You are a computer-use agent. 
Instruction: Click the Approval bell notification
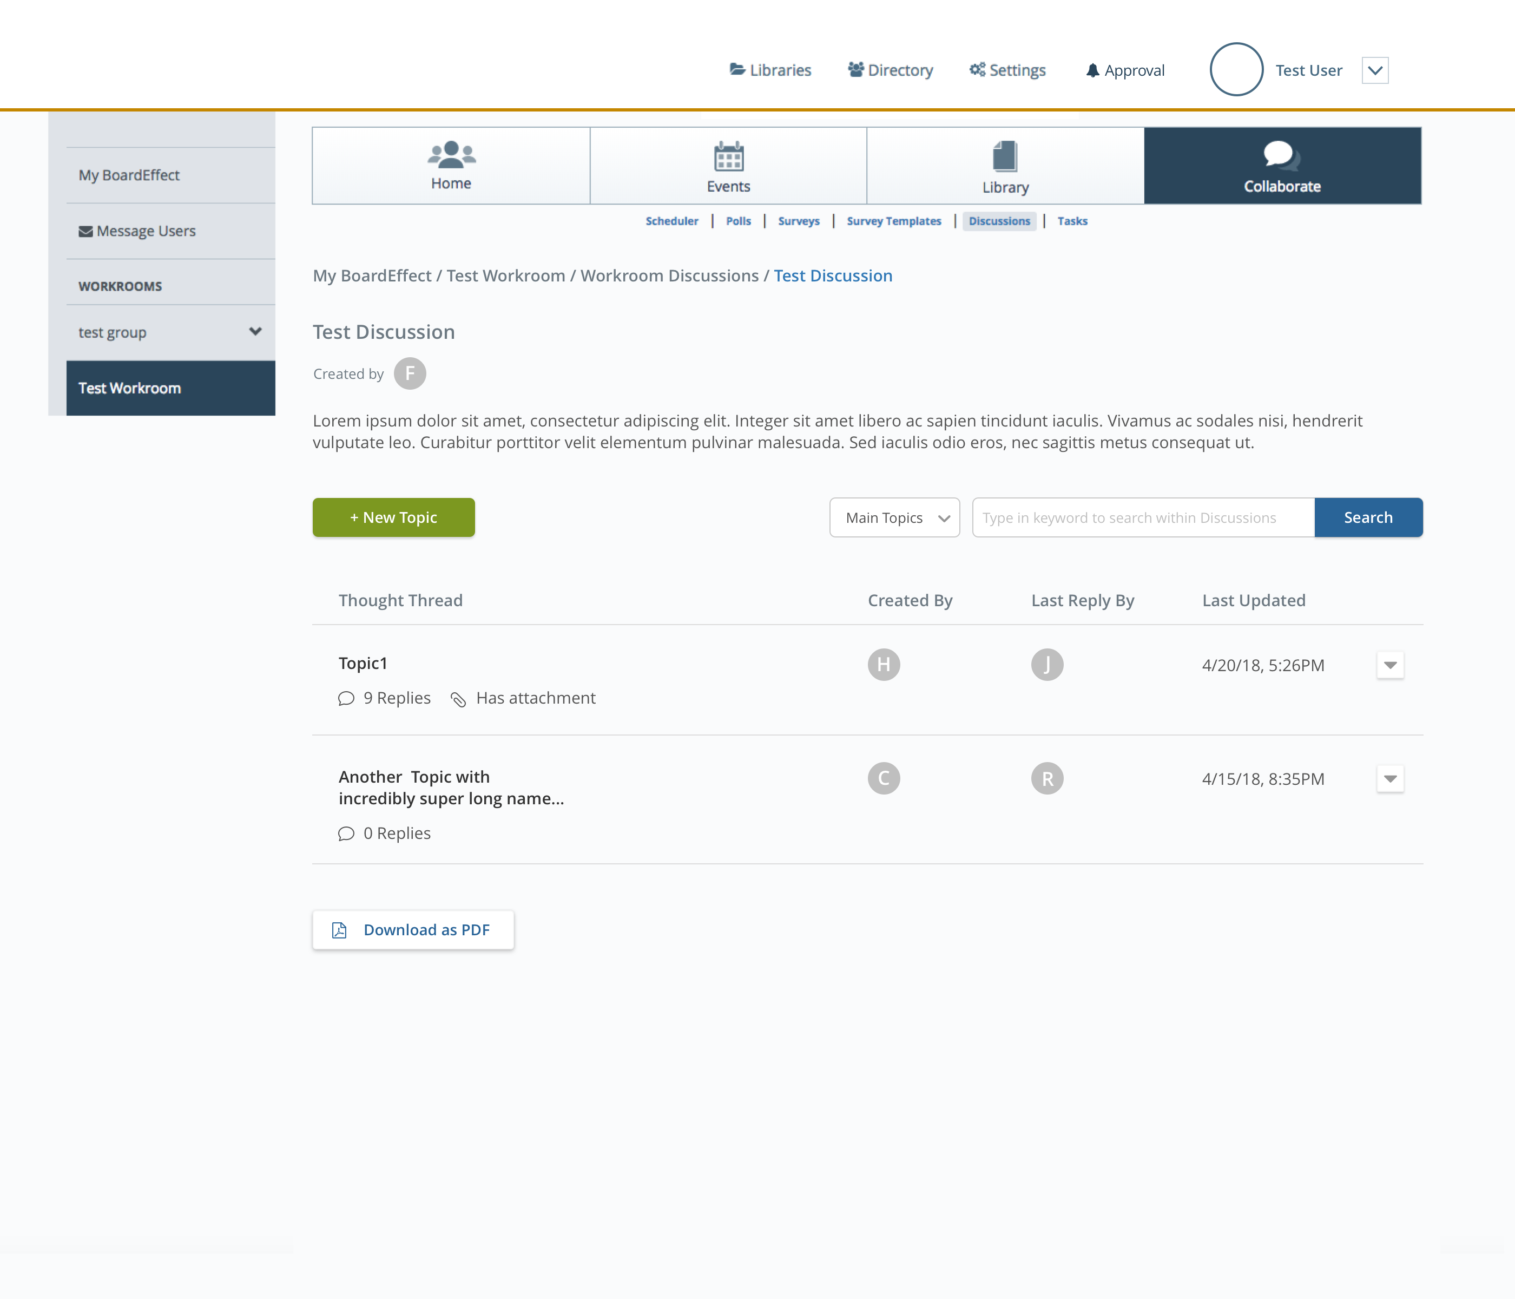(x=1124, y=70)
